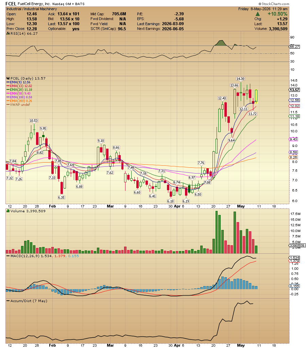Click the 8.26 orange EMA axis tag
This screenshot has width=306, height=348.
[293, 158]
